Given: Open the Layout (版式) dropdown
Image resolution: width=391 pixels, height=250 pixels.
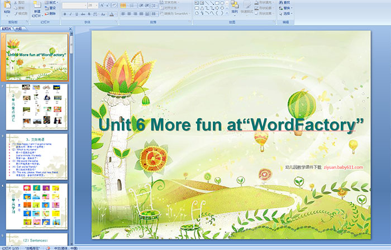Looking at the screenshot, I should [51, 2].
